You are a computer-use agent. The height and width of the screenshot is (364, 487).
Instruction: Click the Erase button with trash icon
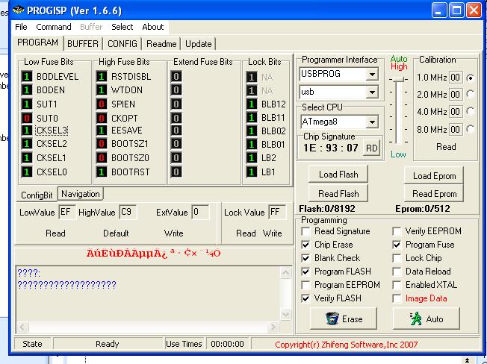point(342,318)
